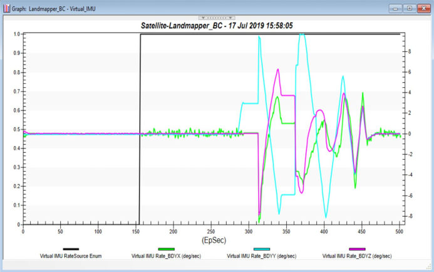
Task: Click the resize grip at window bottom-right corner
Action: [430, 268]
